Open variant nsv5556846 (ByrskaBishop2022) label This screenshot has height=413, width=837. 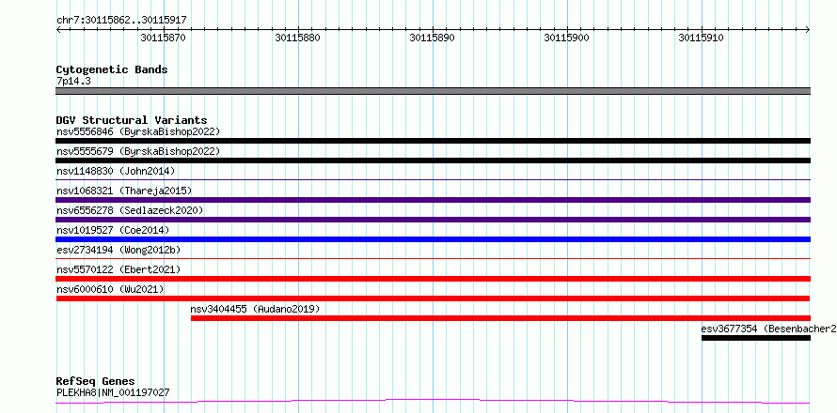(137, 131)
